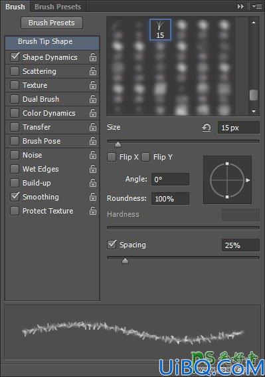Click the brush list scroll-down arrow
Viewport: 265px width, 377px height.
(x=254, y=111)
